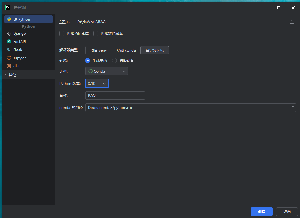Click the 取消 button
Image resolution: width=300 pixels, height=218 pixels.
tap(287, 212)
